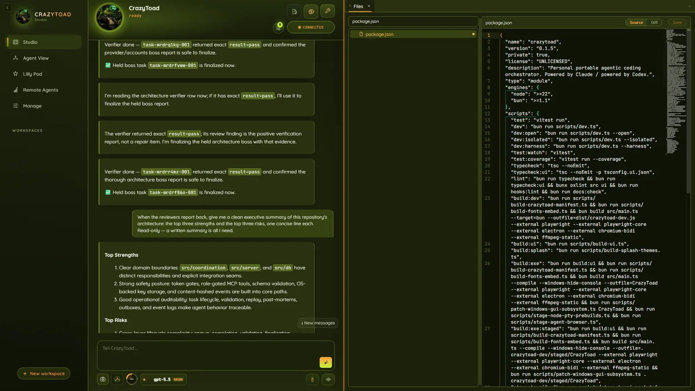
Task: Click the CONNECTED status button
Action: tap(311, 27)
